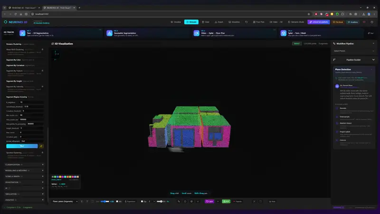The image size is (380, 214).
Task: Click the lock icon beside Spectral Clustering
Action: click(42, 153)
